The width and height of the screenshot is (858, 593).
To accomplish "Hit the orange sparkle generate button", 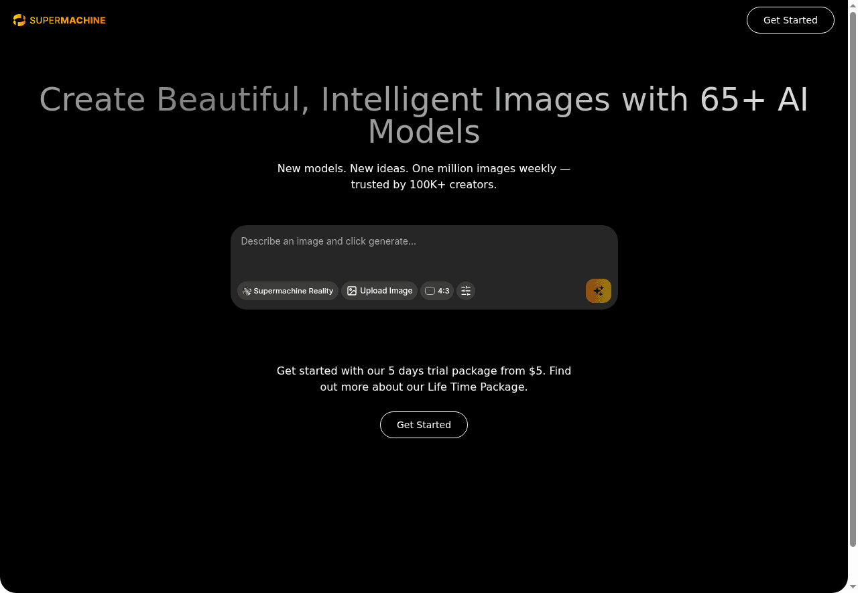I will click(x=598, y=291).
